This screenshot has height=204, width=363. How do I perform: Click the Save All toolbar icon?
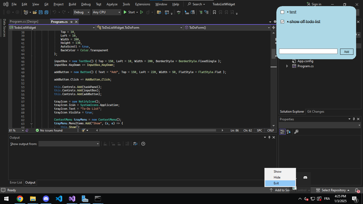pyautogui.click(x=46, y=12)
